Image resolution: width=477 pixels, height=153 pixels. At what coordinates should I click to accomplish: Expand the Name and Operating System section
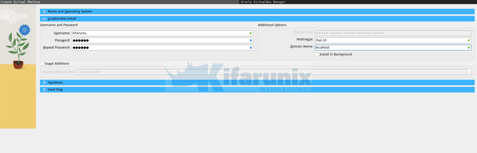[x=257, y=11]
